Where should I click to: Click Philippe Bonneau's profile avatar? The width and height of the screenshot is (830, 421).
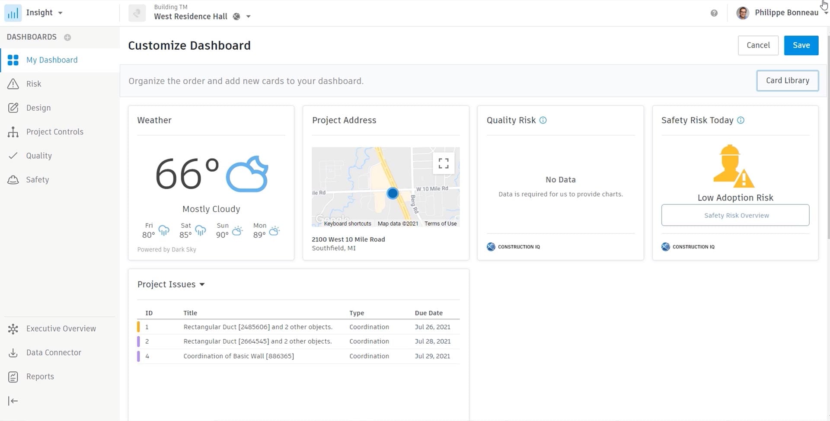pos(743,13)
